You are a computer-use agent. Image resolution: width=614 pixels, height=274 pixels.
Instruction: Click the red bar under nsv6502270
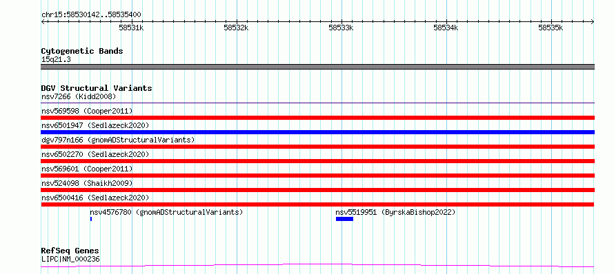(x=317, y=161)
